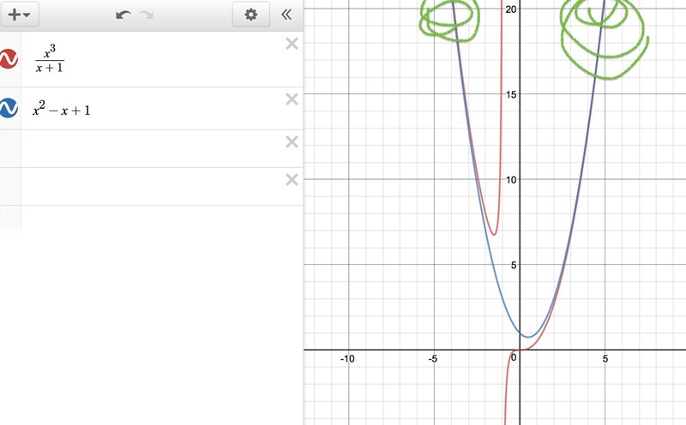Collapse the expression list panel

[x=286, y=15]
